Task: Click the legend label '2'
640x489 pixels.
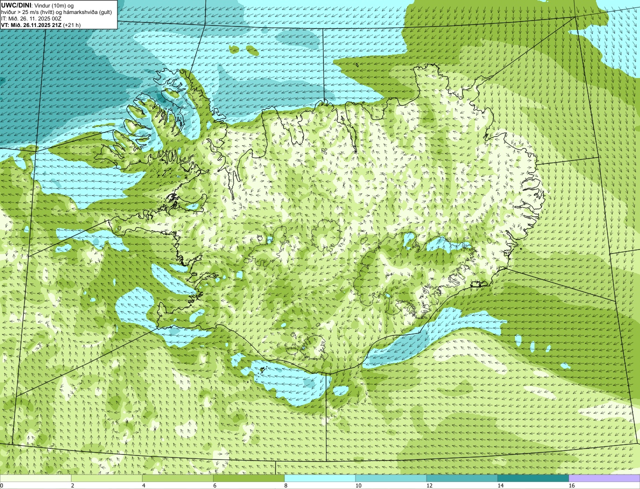Action: coord(72,485)
